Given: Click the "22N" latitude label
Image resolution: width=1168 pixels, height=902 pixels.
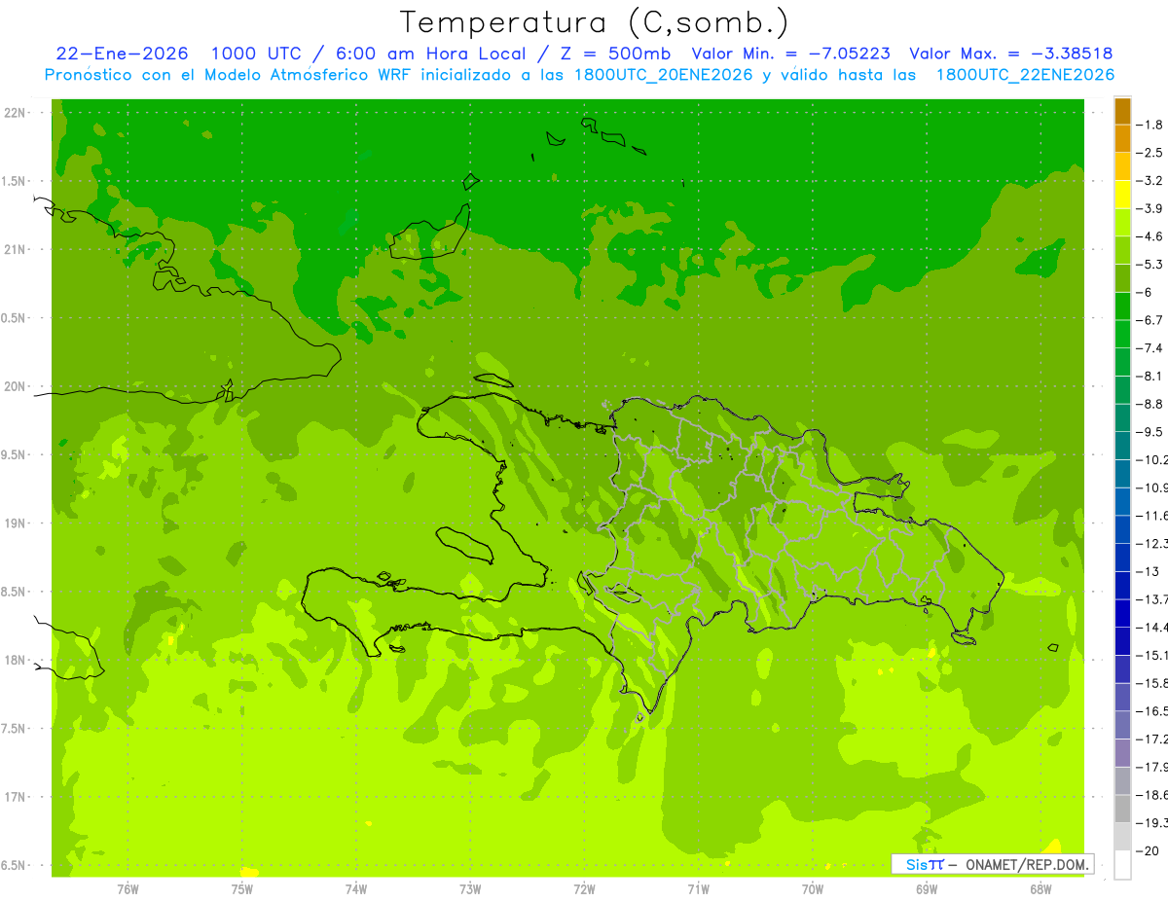Looking at the screenshot, I should coord(15,113).
